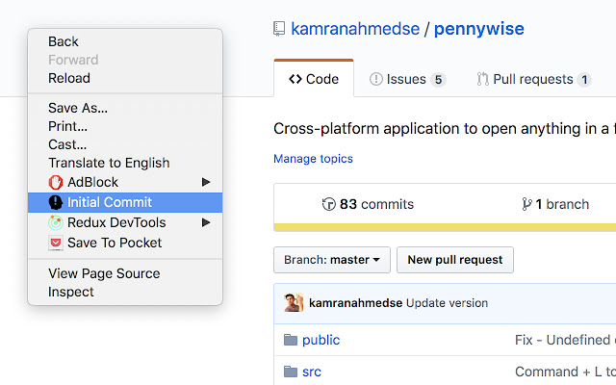
Task: Click the src folder icon
Action: coord(291,372)
